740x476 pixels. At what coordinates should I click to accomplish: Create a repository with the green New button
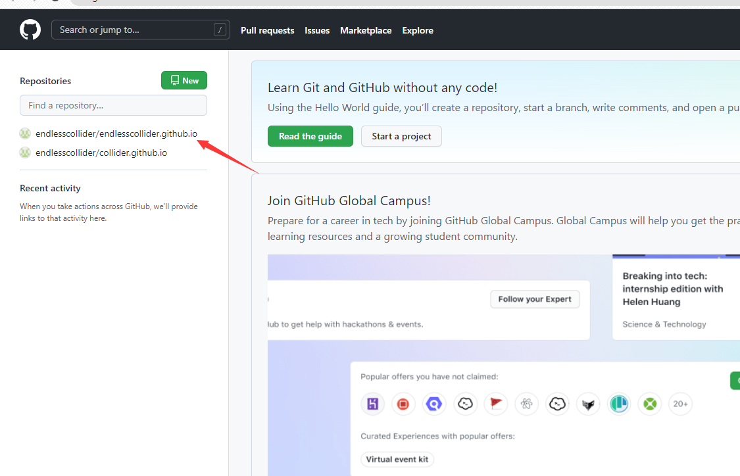point(184,80)
